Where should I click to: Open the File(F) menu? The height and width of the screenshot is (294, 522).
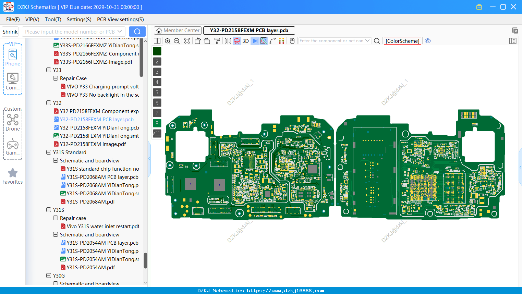click(13, 20)
